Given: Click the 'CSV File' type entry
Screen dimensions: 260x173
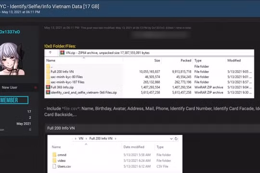Looking at the screenshot, I should click(x=162, y=166).
